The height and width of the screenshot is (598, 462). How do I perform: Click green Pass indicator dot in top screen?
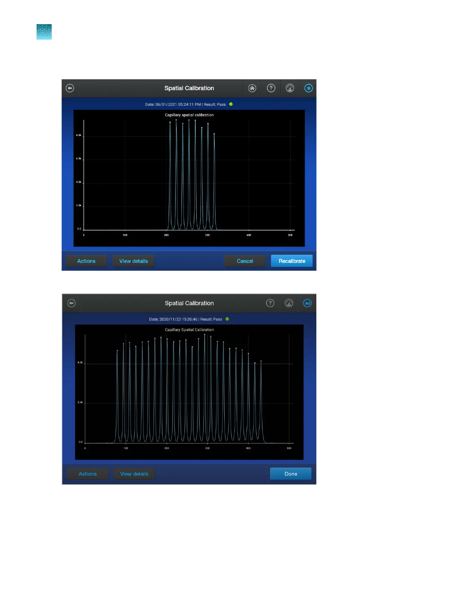point(231,104)
